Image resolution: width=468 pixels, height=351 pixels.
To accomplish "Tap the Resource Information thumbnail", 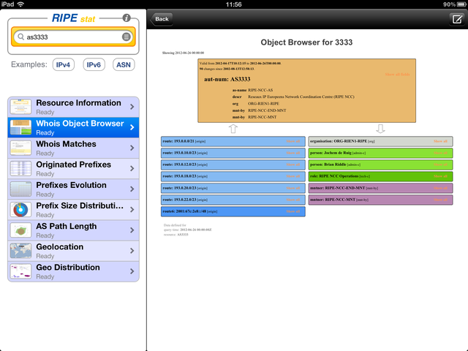I will tap(20, 107).
